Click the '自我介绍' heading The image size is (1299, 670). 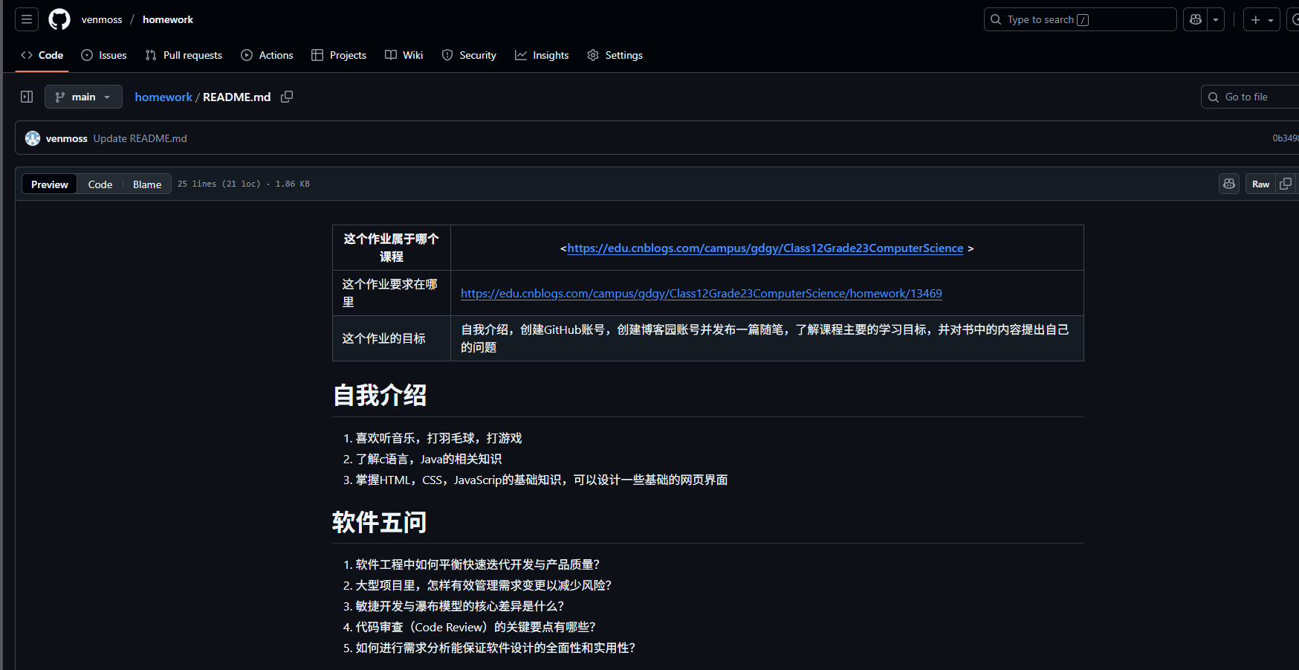(380, 395)
